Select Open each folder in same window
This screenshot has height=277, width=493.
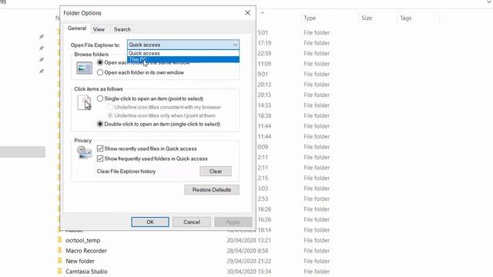(x=143, y=62)
